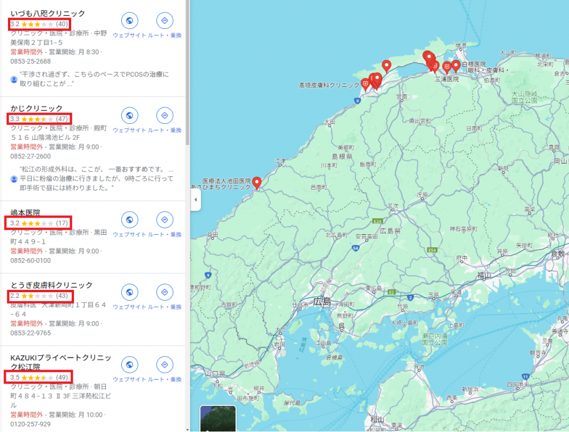Click 高垣皮膚科クリニック map label
The image size is (569, 432).
329,85
